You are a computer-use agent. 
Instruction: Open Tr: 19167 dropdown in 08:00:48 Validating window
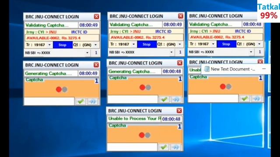point(213,44)
